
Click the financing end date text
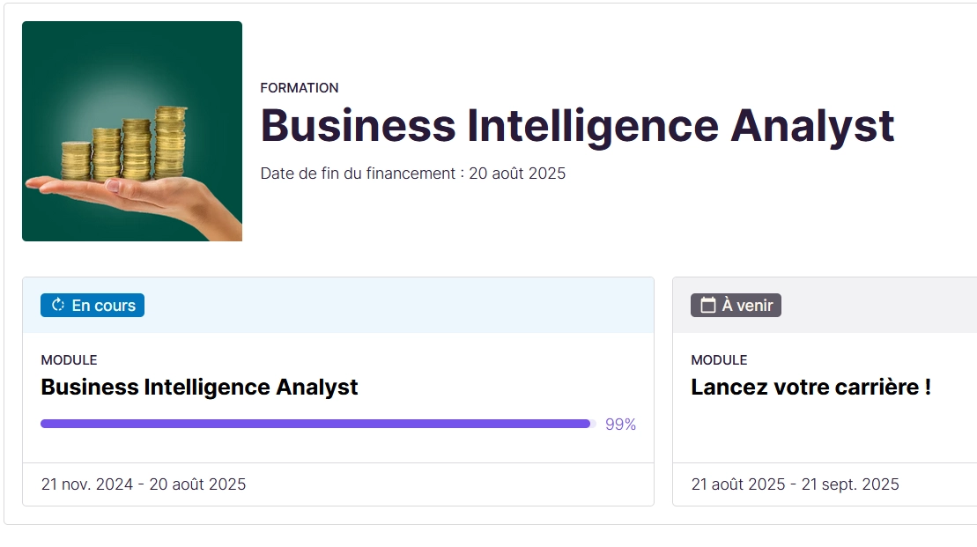point(412,174)
